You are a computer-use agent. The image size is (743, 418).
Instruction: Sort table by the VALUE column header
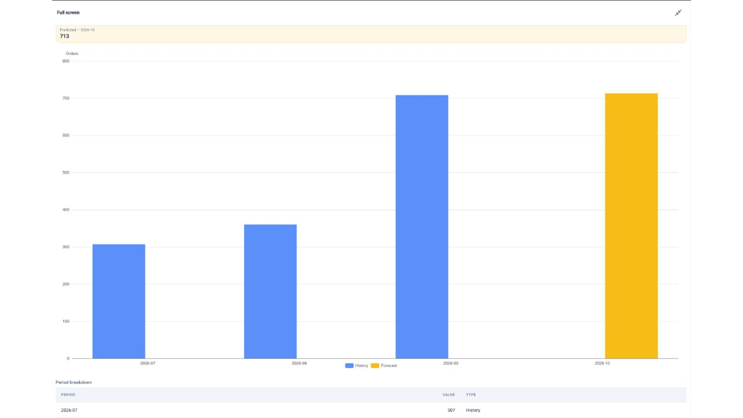coord(449,395)
